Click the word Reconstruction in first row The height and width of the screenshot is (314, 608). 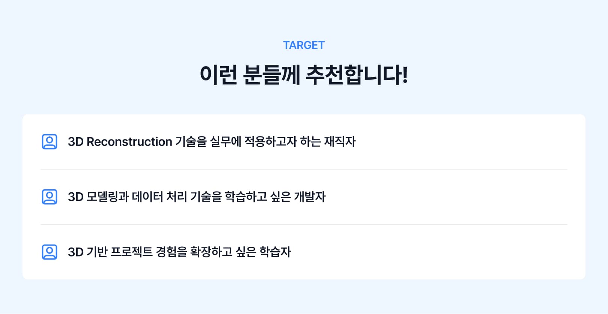(x=129, y=142)
